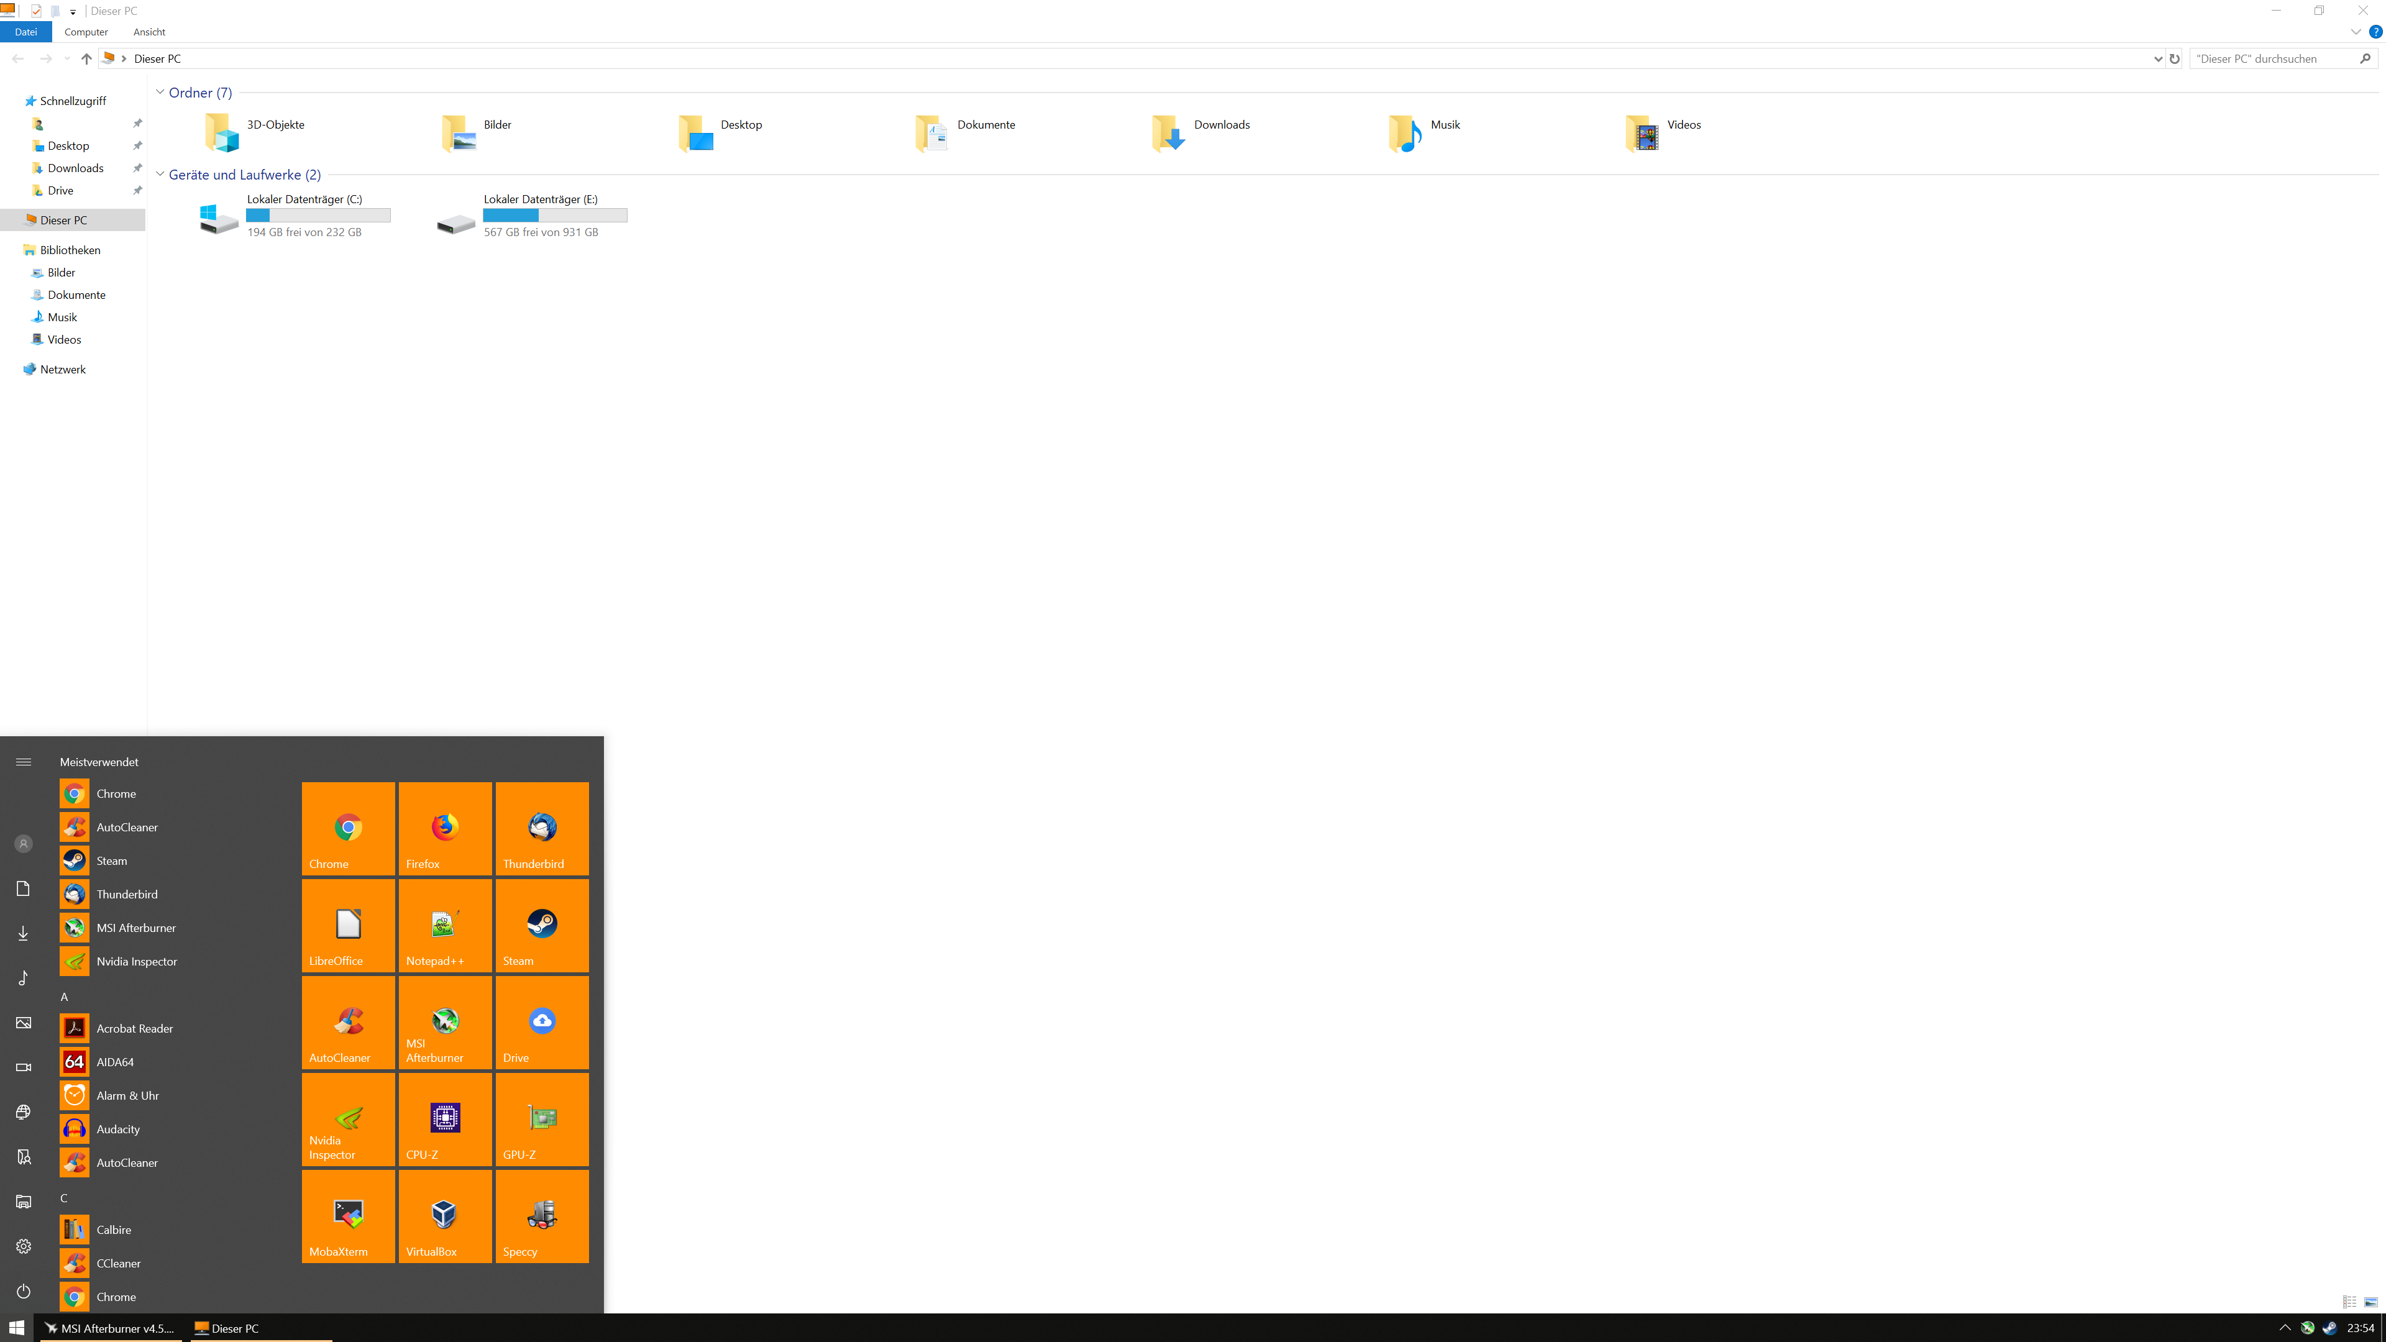Viewport: 2386px width, 1342px height.
Task: Select Lokaler Datenträger (E:) usage bar
Action: [x=555, y=216]
